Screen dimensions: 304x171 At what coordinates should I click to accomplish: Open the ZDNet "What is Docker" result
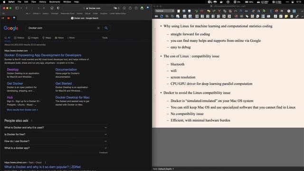click(42, 167)
